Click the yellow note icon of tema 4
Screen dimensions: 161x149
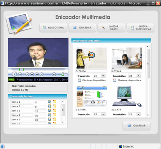[54, 115]
